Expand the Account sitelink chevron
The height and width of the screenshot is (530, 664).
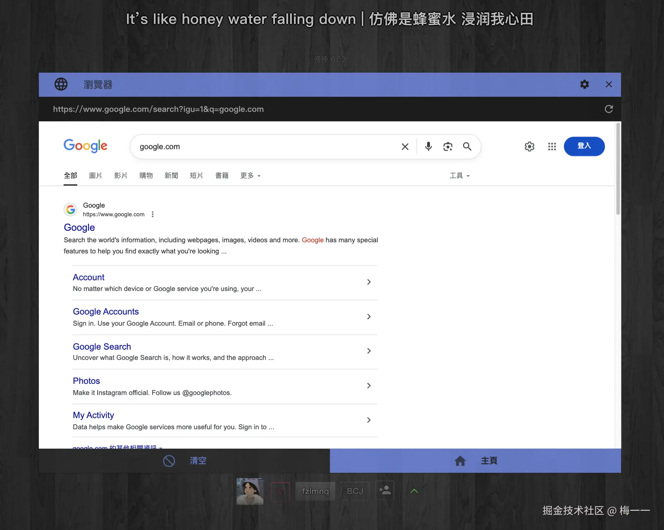(x=369, y=282)
